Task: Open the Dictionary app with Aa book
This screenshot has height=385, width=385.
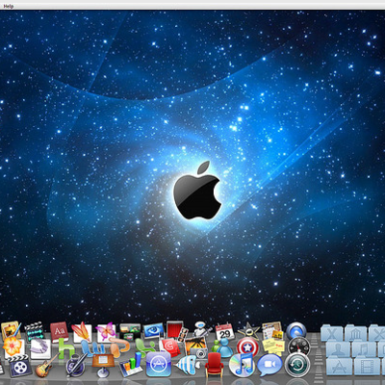Action: [x=59, y=332]
